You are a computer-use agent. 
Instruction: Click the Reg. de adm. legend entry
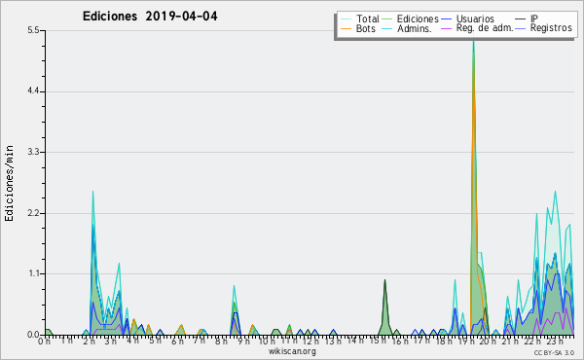(478, 28)
